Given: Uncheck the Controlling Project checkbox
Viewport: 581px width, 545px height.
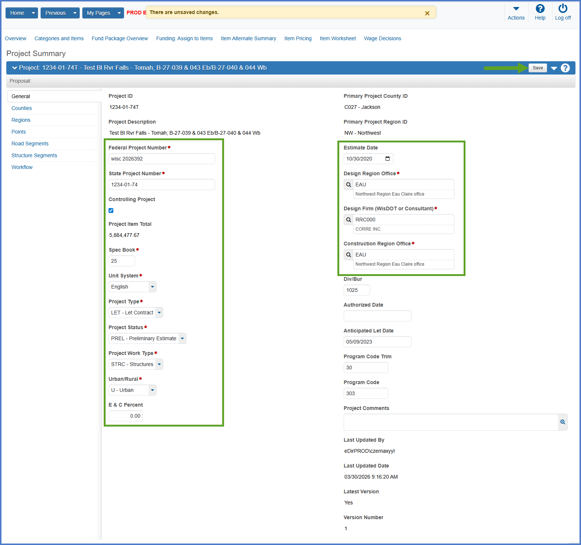Looking at the screenshot, I should [x=111, y=210].
